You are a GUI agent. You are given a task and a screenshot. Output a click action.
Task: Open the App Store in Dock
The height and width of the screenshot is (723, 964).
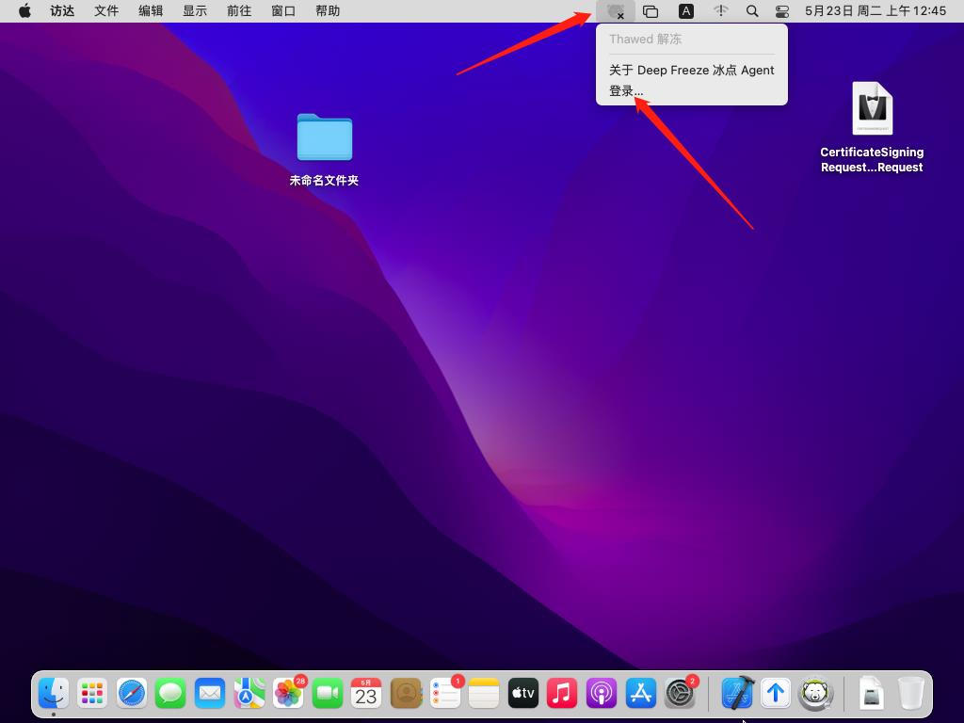click(640, 694)
